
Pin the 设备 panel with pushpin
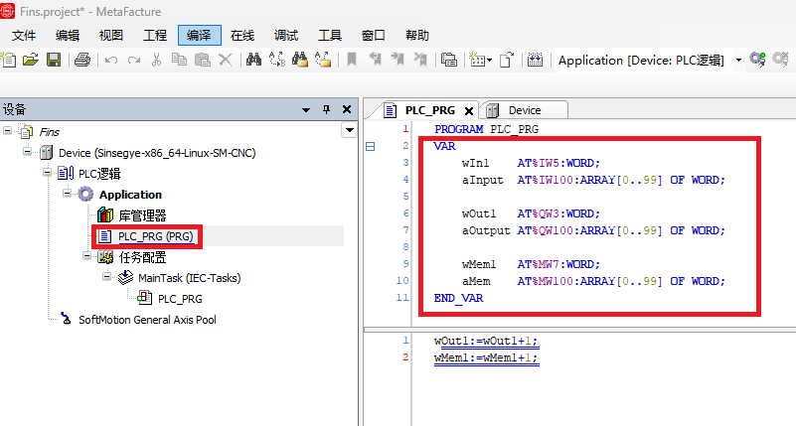coord(326,109)
